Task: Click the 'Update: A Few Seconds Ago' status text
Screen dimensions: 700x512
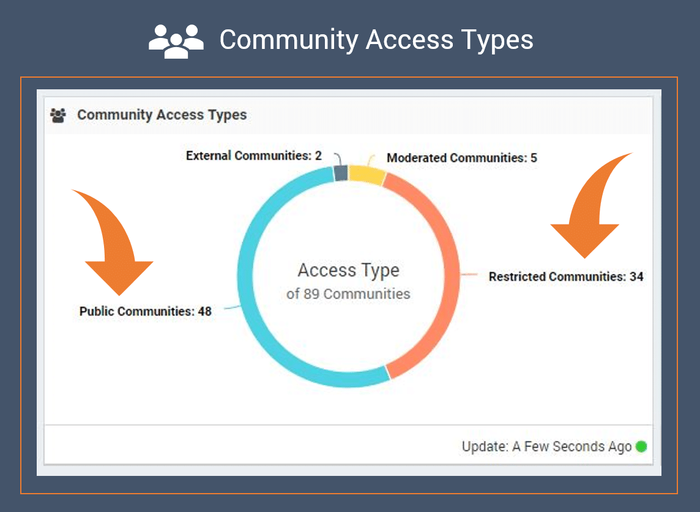Action: point(546,447)
